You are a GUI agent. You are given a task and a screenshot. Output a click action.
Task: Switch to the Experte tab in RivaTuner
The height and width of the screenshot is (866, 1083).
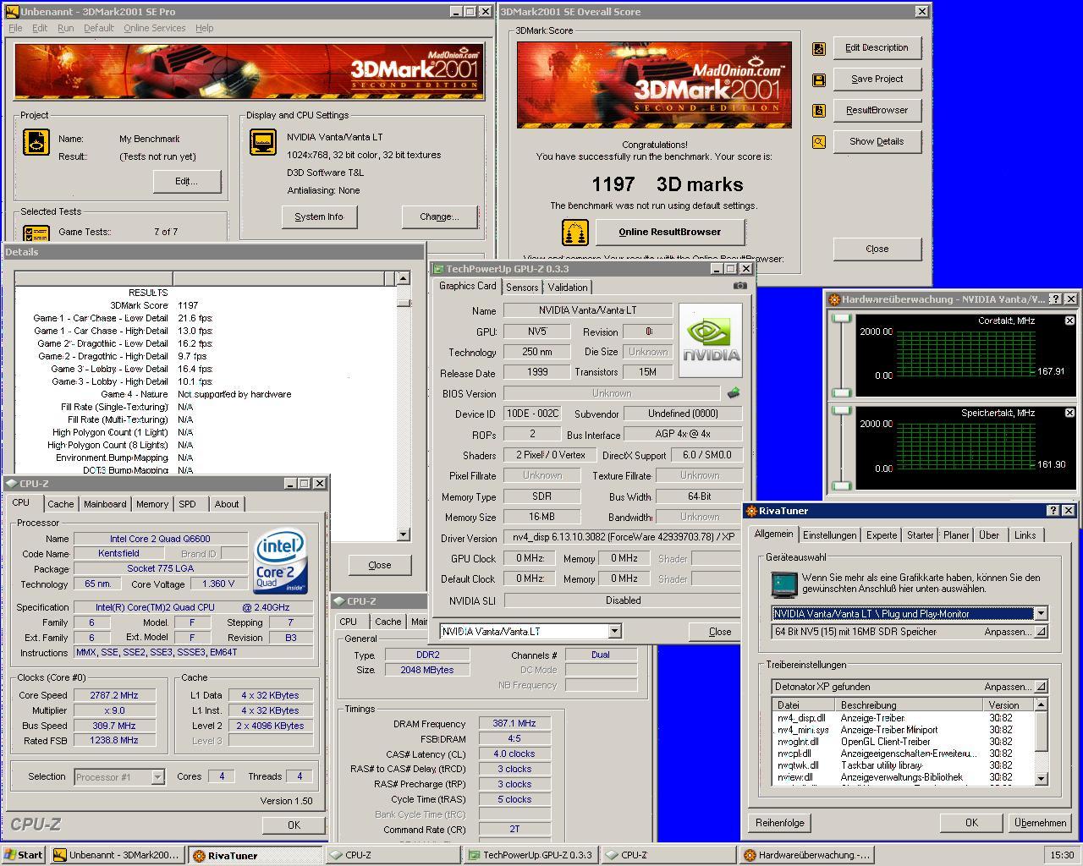881,535
